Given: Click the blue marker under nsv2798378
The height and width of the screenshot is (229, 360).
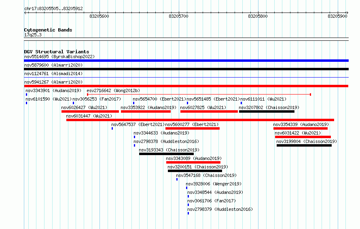Looking at the screenshot, I should (135, 145).
